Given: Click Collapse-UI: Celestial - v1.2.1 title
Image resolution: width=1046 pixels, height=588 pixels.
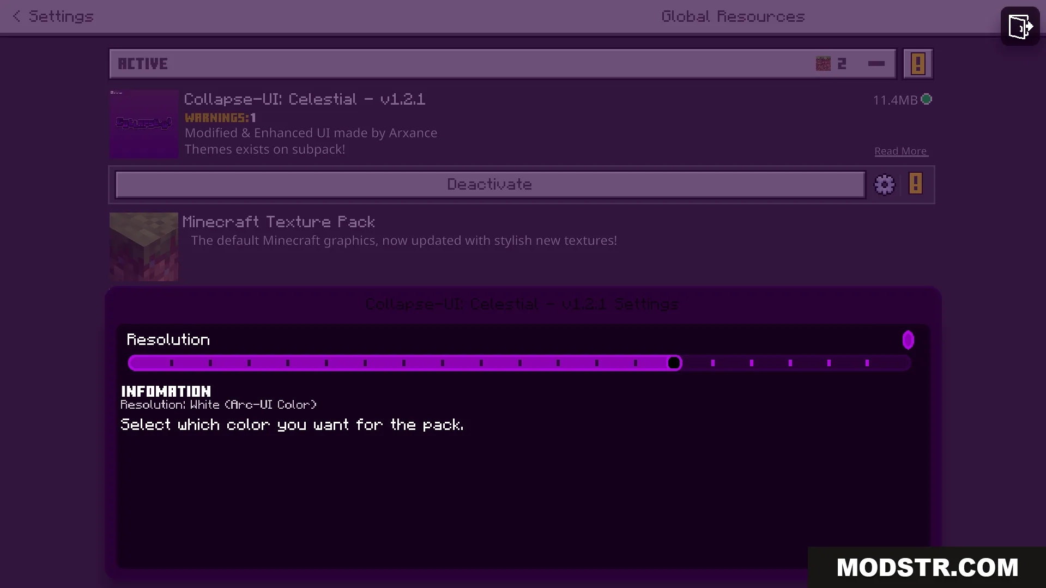Looking at the screenshot, I should pos(305,99).
